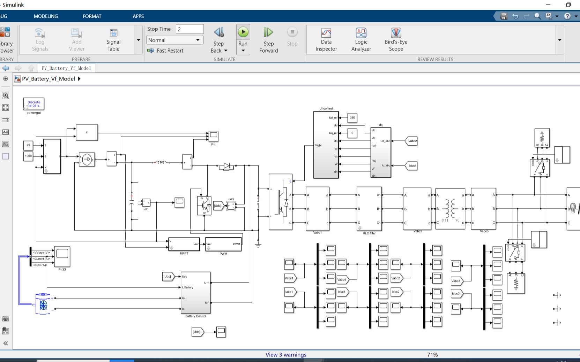Click the Log Signals icon

point(40,33)
